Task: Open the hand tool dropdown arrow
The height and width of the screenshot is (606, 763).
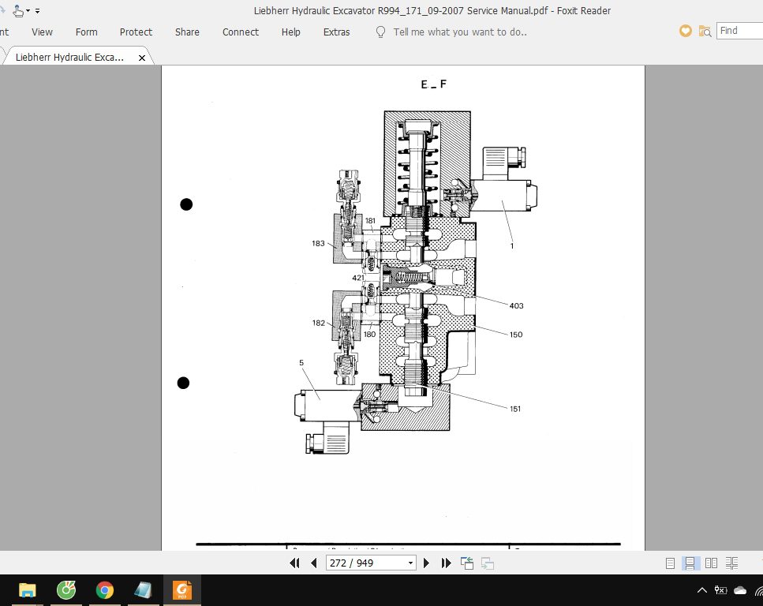Action: coord(28,11)
